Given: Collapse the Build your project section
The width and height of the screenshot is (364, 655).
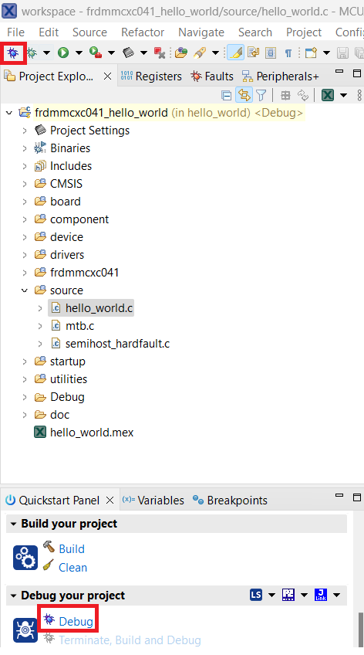Looking at the screenshot, I should pos(13,524).
